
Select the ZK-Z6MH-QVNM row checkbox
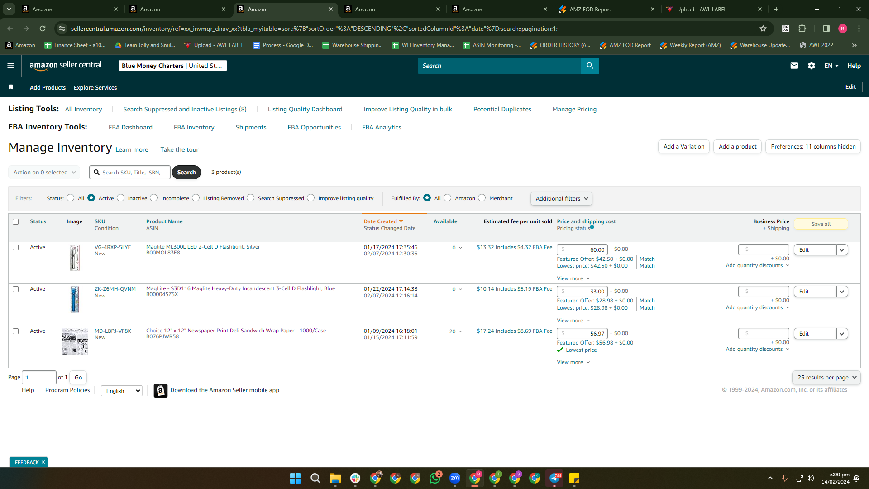(x=16, y=289)
